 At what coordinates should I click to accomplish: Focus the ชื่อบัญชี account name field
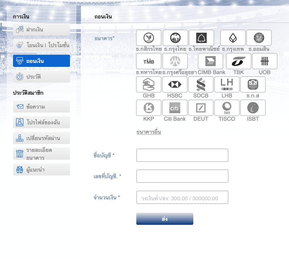pos(182,155)
